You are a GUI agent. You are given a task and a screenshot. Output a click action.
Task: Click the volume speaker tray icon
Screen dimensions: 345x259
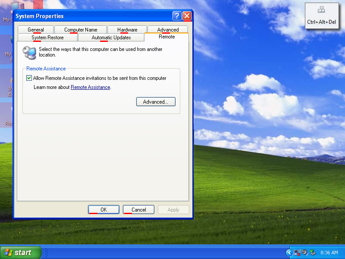[305, 253]
